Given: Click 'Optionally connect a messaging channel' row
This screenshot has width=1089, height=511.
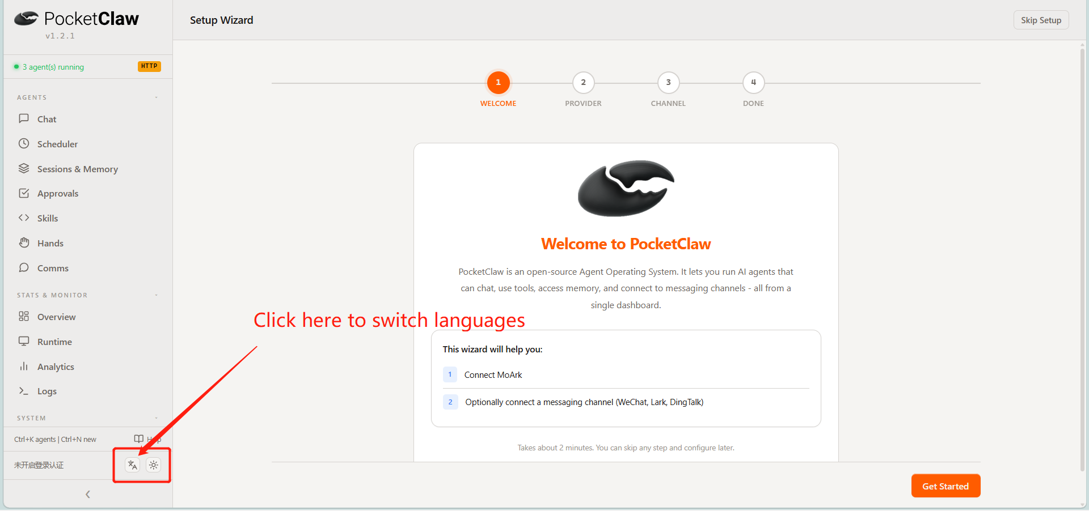Looking at the screenshot, I should (626, 402).
